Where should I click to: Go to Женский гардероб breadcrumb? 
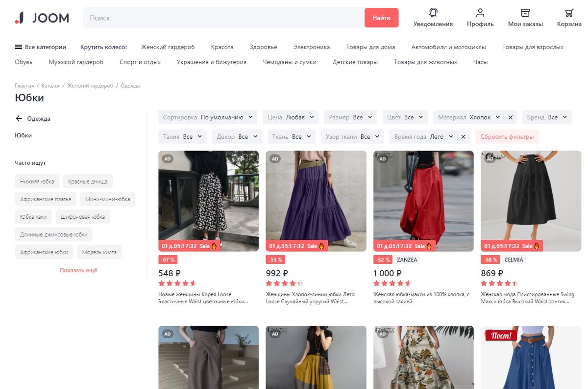[90, 85]
